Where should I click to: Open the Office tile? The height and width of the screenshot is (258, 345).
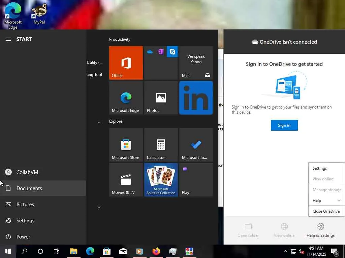tap(126, 63)
